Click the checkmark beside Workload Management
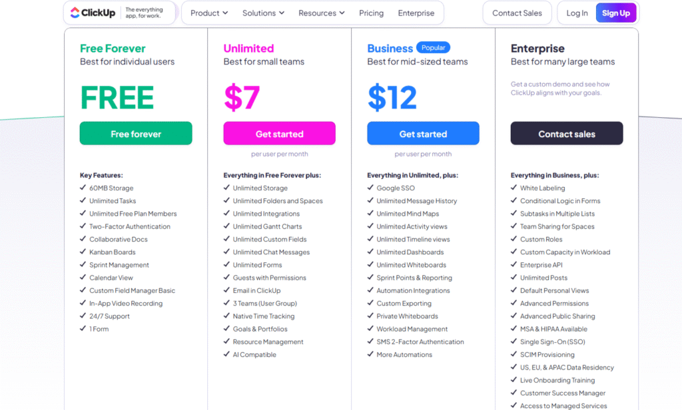Viewport: 682px width, 410px height. [x=370, y=329]
